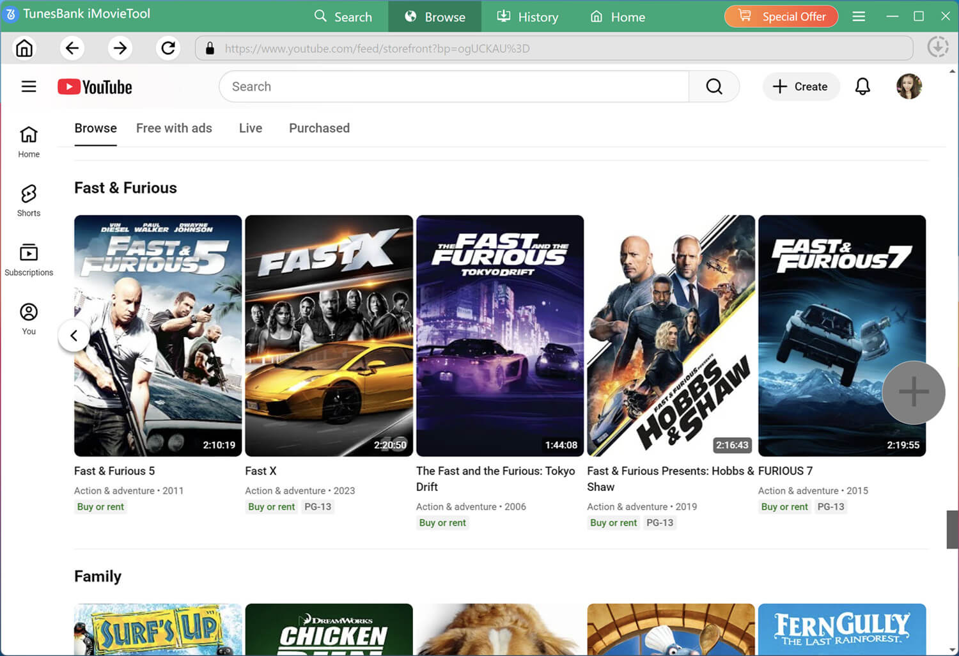
Task: Open the download manager icon at top right
Action: (937, 46)
